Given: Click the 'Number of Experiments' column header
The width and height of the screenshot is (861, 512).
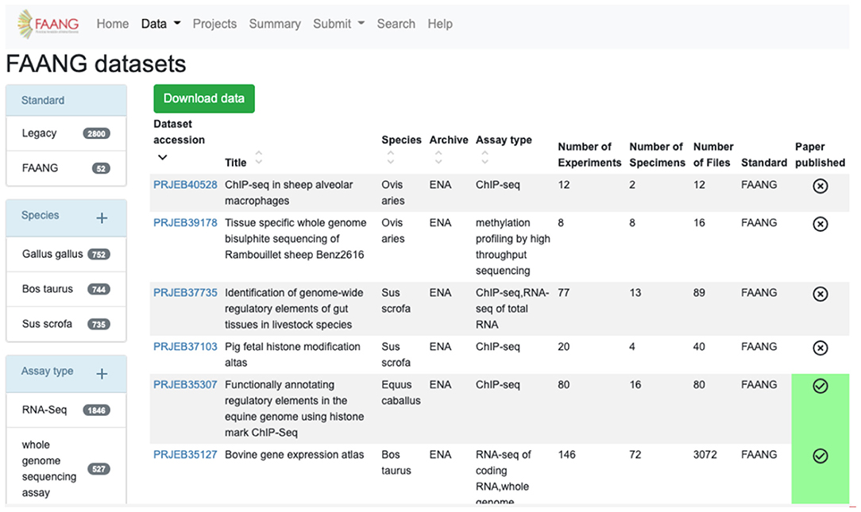Looking at the screenshot, I should pyautogui.click(x=589, y=155).
